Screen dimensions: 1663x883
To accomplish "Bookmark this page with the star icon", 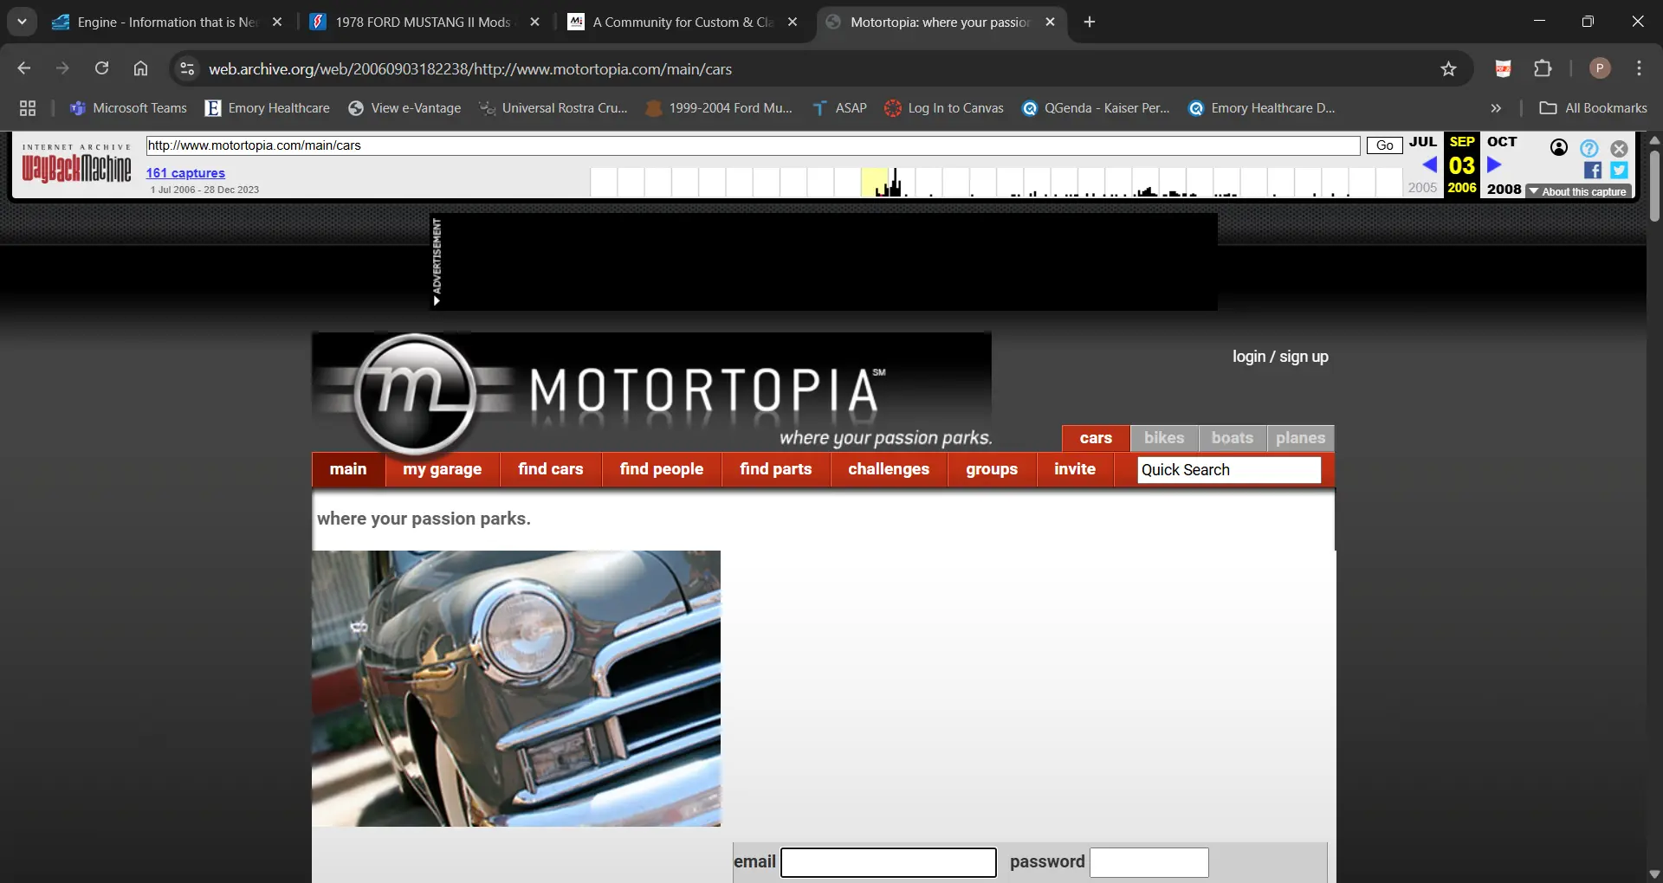I will pyautogui.click(x=1448, y=68).
